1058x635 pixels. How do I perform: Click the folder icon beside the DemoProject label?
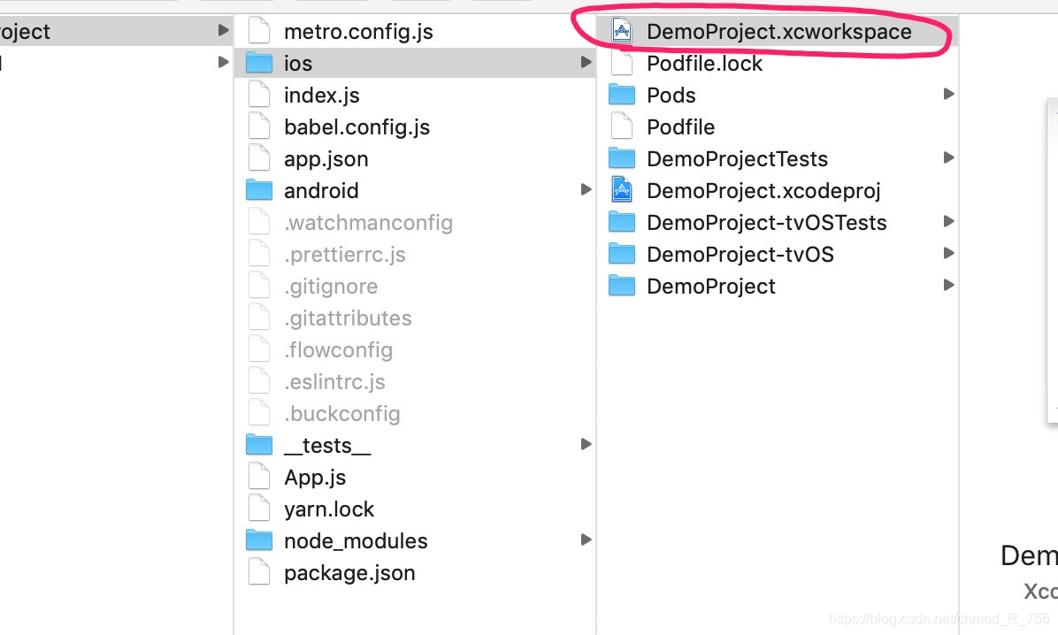pos(621,286)
